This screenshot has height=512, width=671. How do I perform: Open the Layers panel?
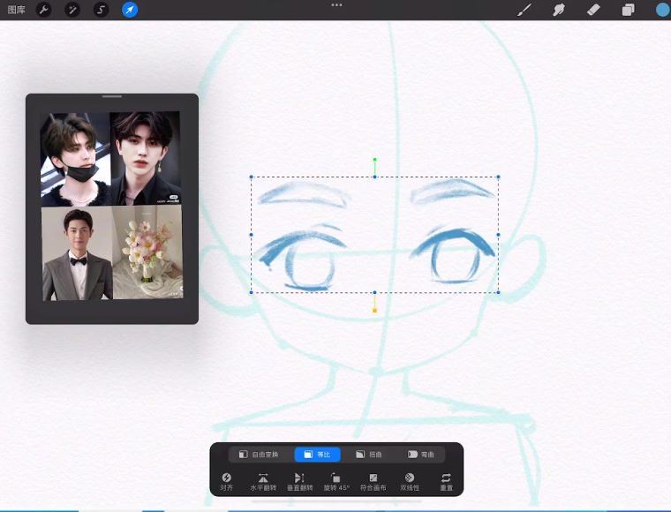coord(628,10)
